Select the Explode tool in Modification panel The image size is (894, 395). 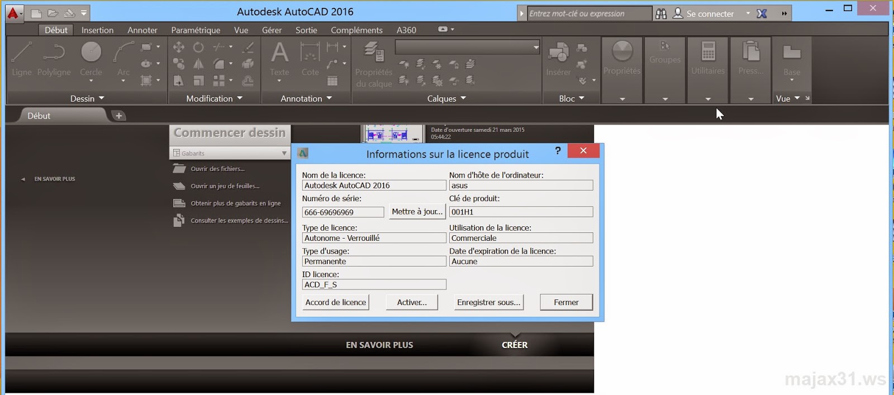[x=248, y=64]
